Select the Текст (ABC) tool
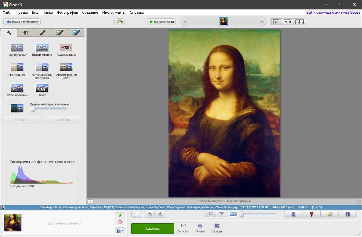 coord(42,88)
